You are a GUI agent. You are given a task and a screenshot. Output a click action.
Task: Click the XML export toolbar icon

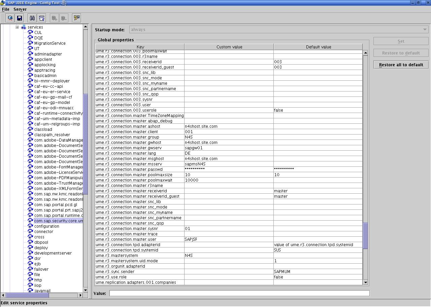(41, 18)
